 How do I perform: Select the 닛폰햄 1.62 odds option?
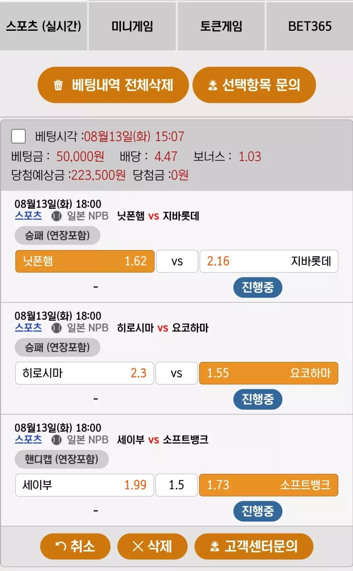click(85, 261)
